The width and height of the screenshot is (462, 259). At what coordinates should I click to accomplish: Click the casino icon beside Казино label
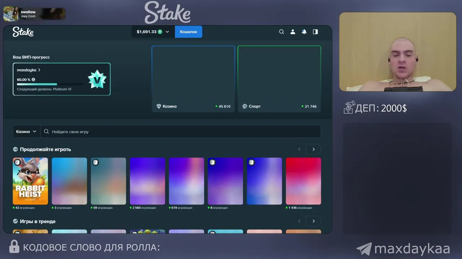(x=159, y=106)
